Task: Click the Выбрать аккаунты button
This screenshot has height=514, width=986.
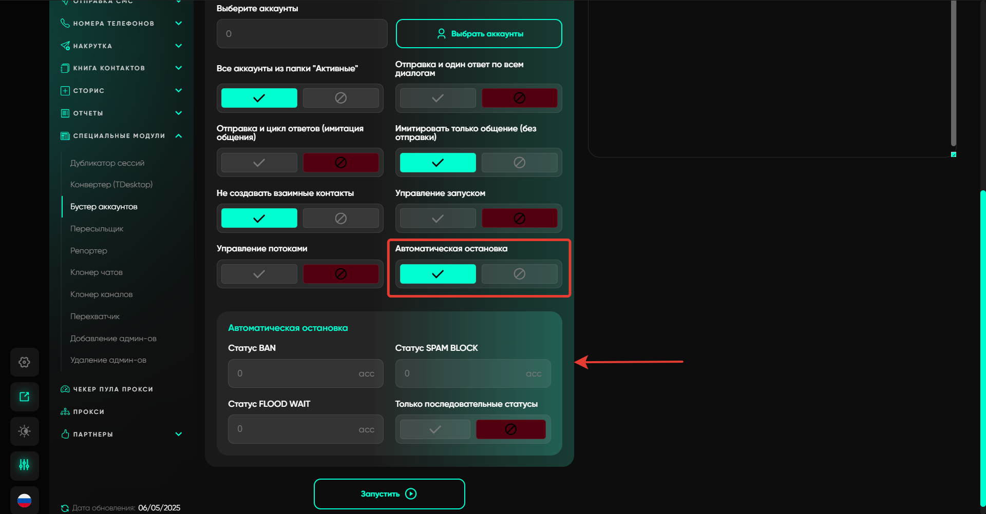Action: pos(479,34)
